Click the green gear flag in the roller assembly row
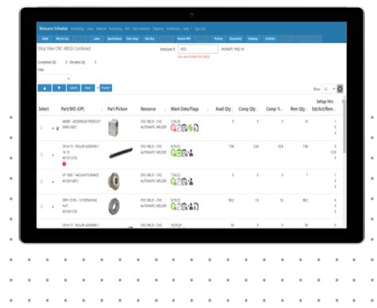 179,153
